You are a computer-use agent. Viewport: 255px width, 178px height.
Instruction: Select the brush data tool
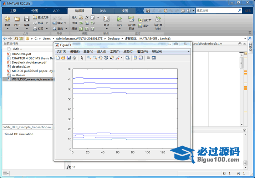click(x=117, y=58)
